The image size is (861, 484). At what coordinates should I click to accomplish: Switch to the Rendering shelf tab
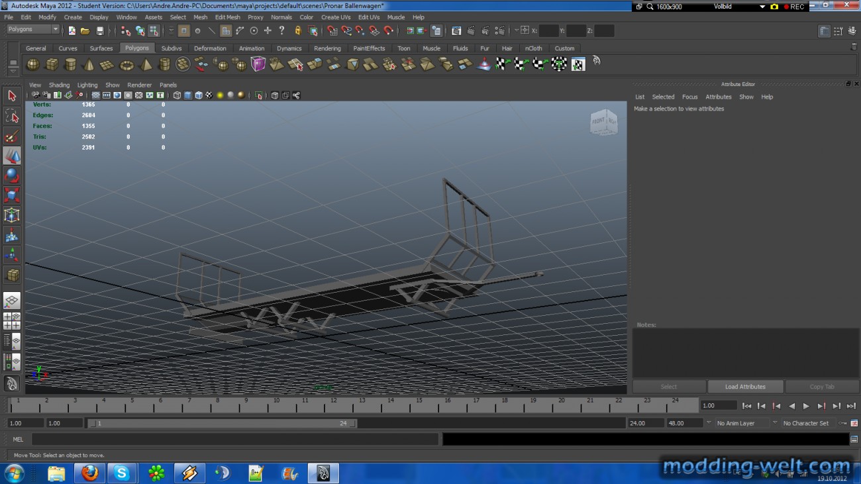click(x=327, y=48)
